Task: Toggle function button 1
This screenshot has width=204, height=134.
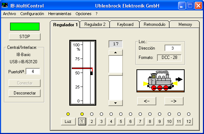Action: coord(82,121)
